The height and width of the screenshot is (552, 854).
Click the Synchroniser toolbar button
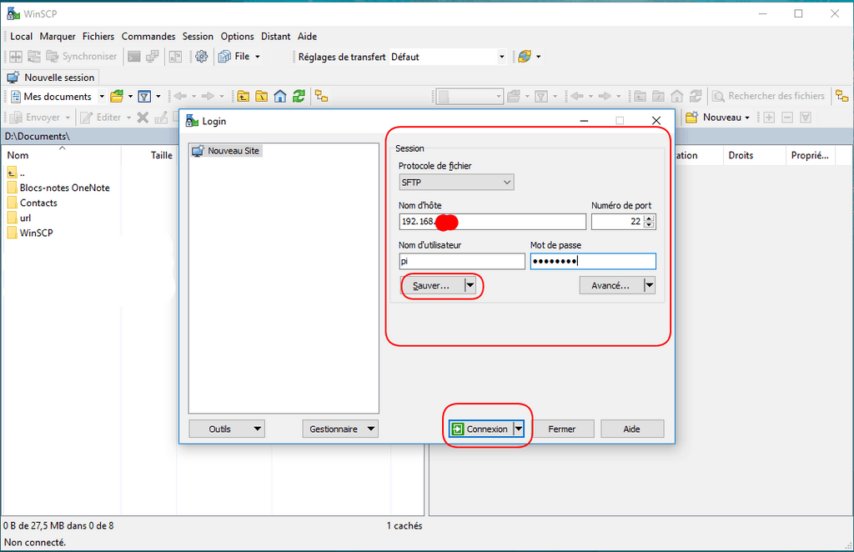(x=81, y=56)
